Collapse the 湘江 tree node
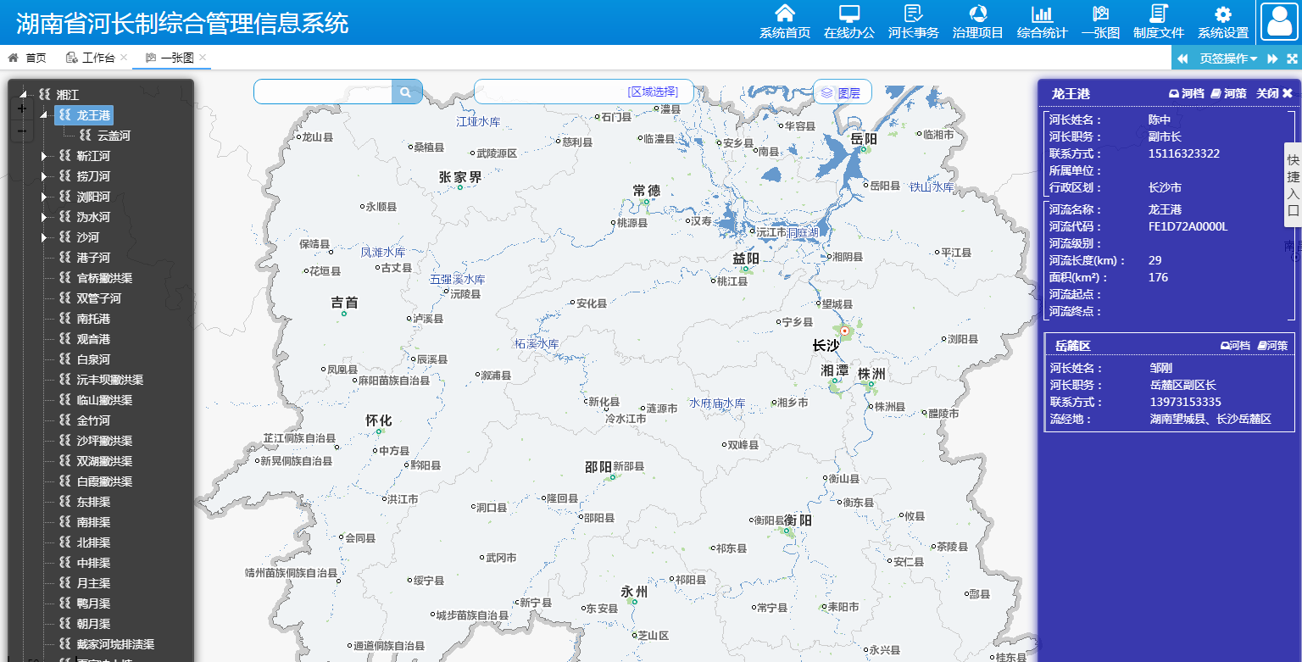Image resolution: width=1302 pixels, height=662 pixels. pyautogui.click(x=24, y=95)
